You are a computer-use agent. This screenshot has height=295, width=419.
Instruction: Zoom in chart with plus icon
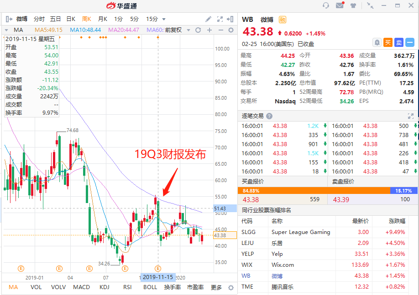[209, 30]
